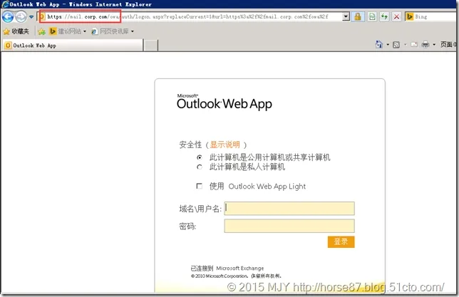Select 此计算机是私人计算机 private computer option
Screen dimensions: 459x297
tap(200, 167)
